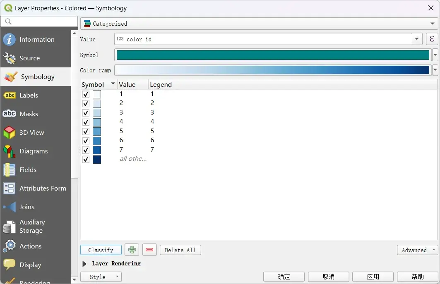The width and height of the screenshot is (440, 284).
Task: Open the Diagrams chart icon
Action: pyautogui.click(x=9, y=151)
